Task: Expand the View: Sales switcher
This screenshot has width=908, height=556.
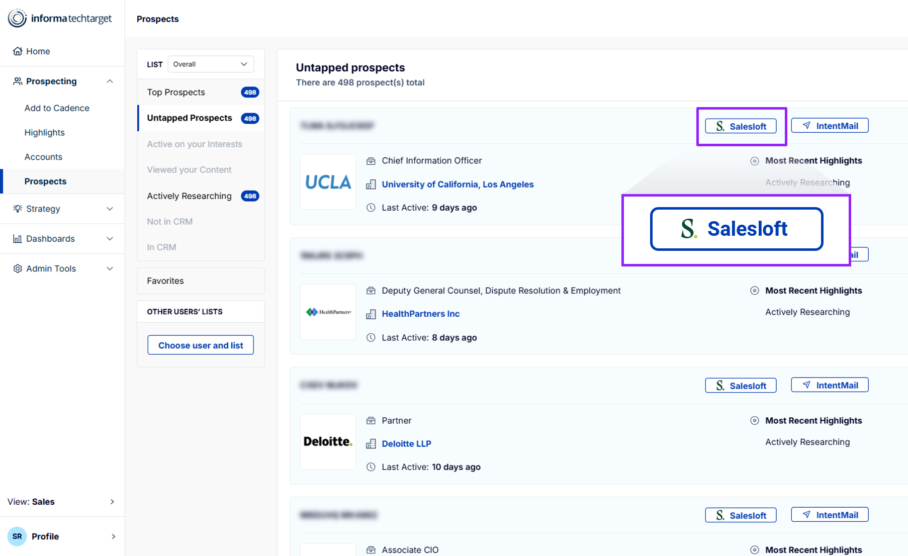Action: click(x=112, y=502)
